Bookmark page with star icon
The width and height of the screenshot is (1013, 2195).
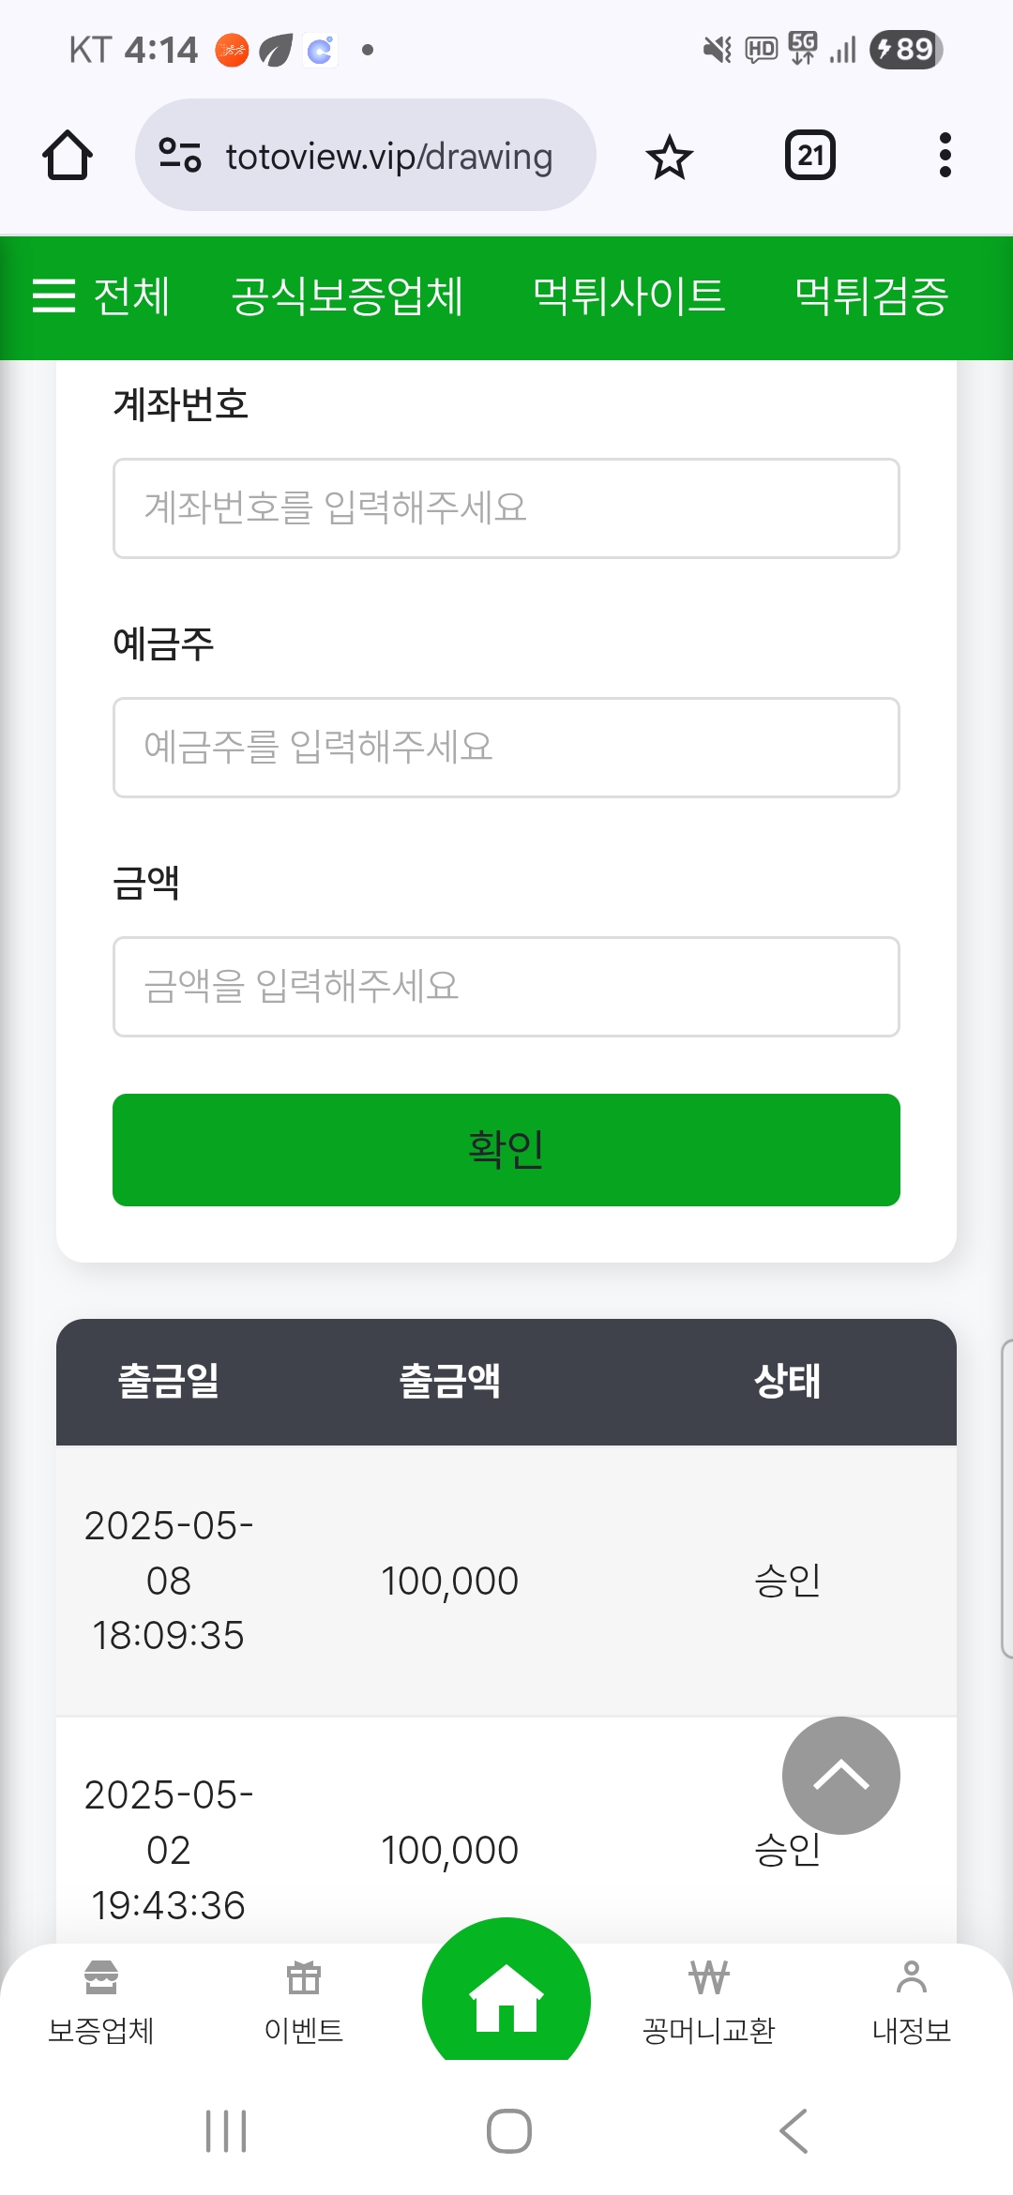(x=670, y=157)
